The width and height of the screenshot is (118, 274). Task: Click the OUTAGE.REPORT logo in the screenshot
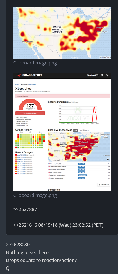tap(29, 75)
